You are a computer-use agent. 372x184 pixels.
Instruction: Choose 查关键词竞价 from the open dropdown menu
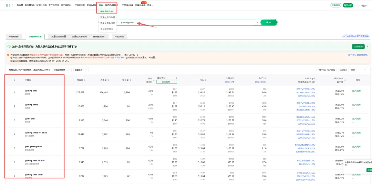(106, 29)
